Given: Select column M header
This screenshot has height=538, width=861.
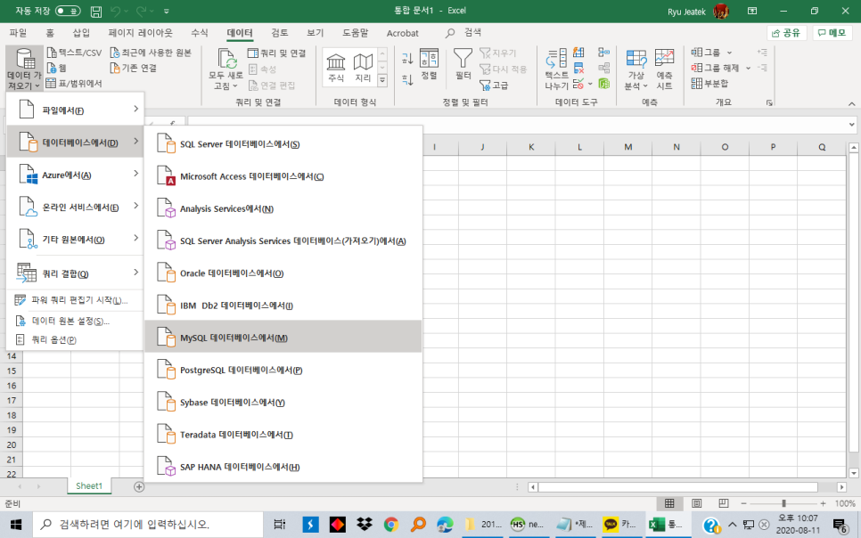Looking at the screenshot, I should [627, 147].
